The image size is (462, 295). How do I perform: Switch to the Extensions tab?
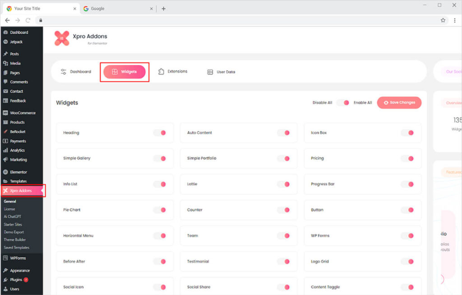click(x=173, y=72)
